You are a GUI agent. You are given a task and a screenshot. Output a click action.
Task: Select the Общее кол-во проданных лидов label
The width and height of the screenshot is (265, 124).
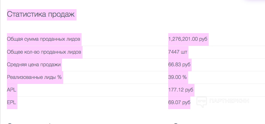(44, 52)
